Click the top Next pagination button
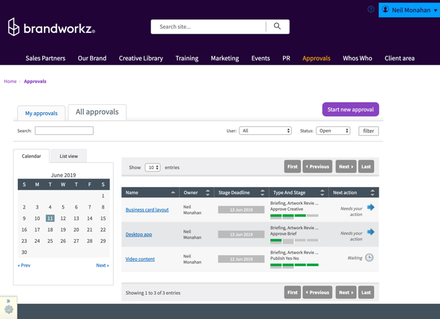The width and height of the screenshot is (440, 319). (x=346, y=167)
